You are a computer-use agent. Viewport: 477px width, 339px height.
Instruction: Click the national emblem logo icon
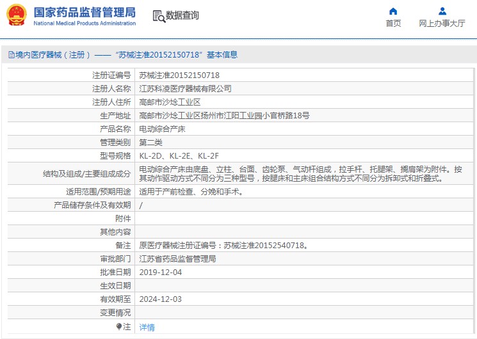pyautogui.click(x=17, y=15)
